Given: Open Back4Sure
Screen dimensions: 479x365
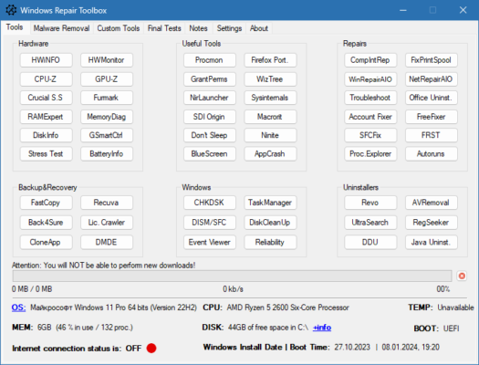Looking at the screenshot, I should coord(47,223).
